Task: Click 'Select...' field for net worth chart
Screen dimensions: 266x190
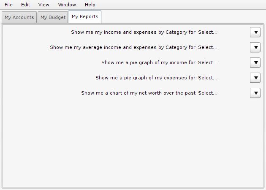Action: pos(208,93)
